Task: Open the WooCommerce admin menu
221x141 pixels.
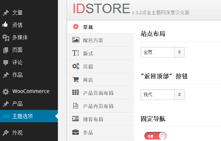Action: click(x=29, y=92)
